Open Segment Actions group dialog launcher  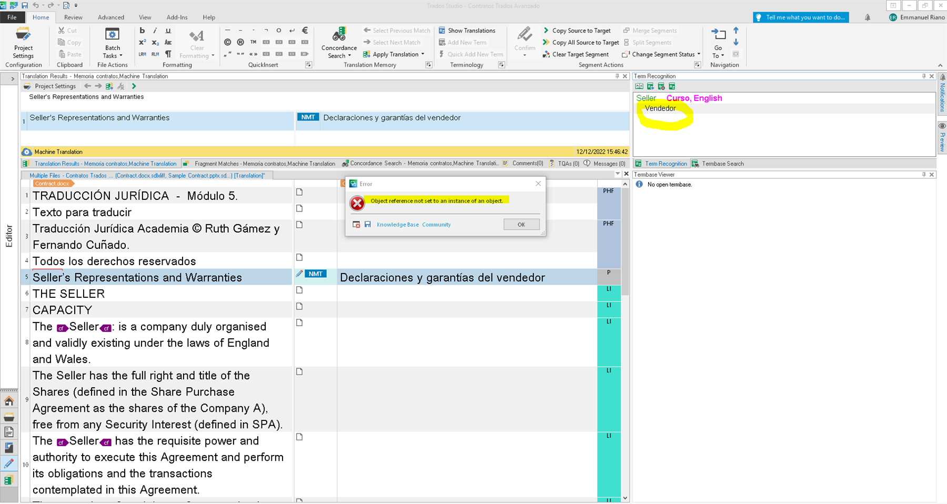(x=698, y=65)
